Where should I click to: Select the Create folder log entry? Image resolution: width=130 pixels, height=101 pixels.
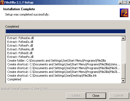[57, 61]
